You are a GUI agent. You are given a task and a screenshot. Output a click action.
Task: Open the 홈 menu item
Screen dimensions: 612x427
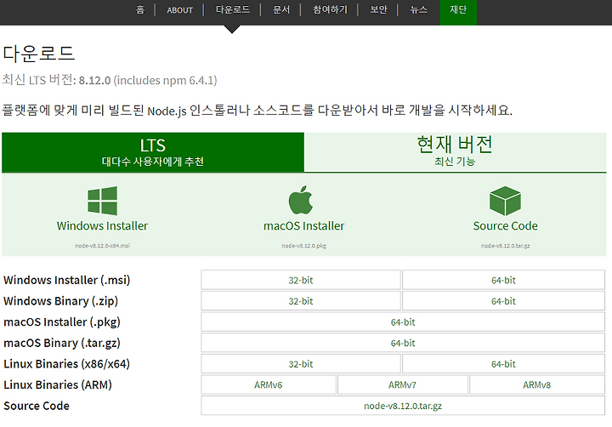coord(140,9)
